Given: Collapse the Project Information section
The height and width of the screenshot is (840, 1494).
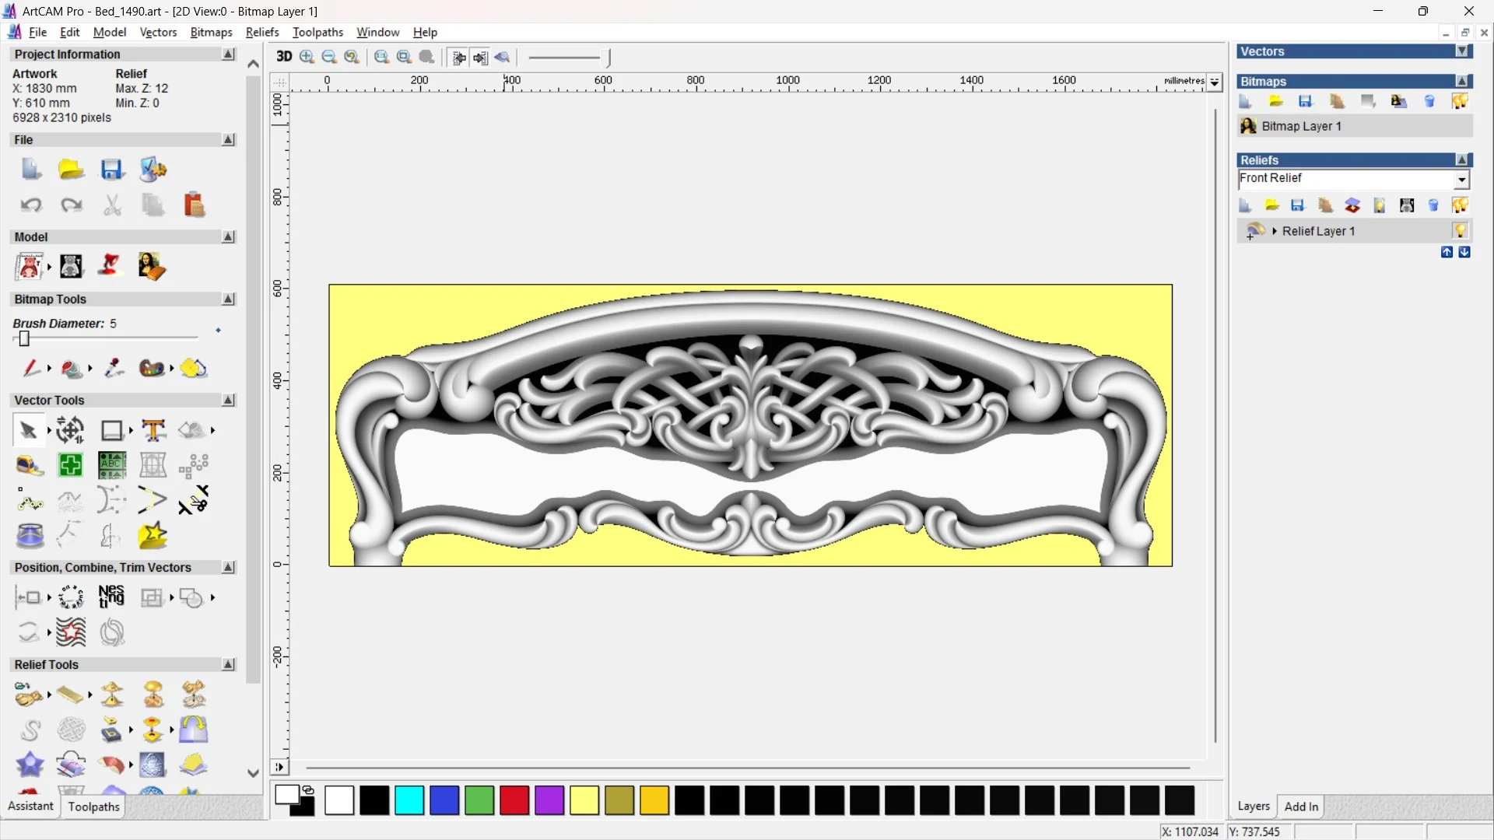Looking at the screenshot, I should (228, 54).
